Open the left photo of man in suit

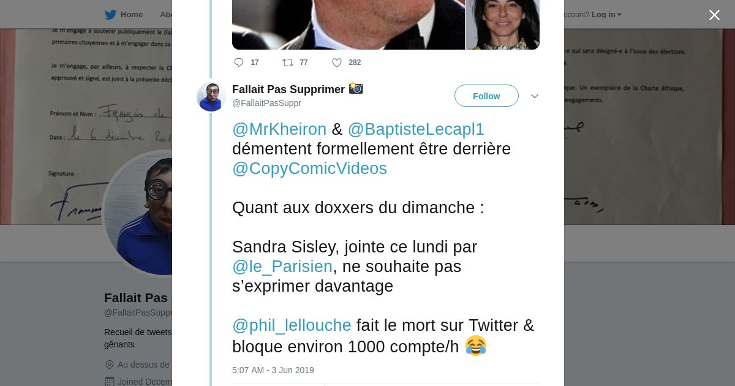coord(348,25)
